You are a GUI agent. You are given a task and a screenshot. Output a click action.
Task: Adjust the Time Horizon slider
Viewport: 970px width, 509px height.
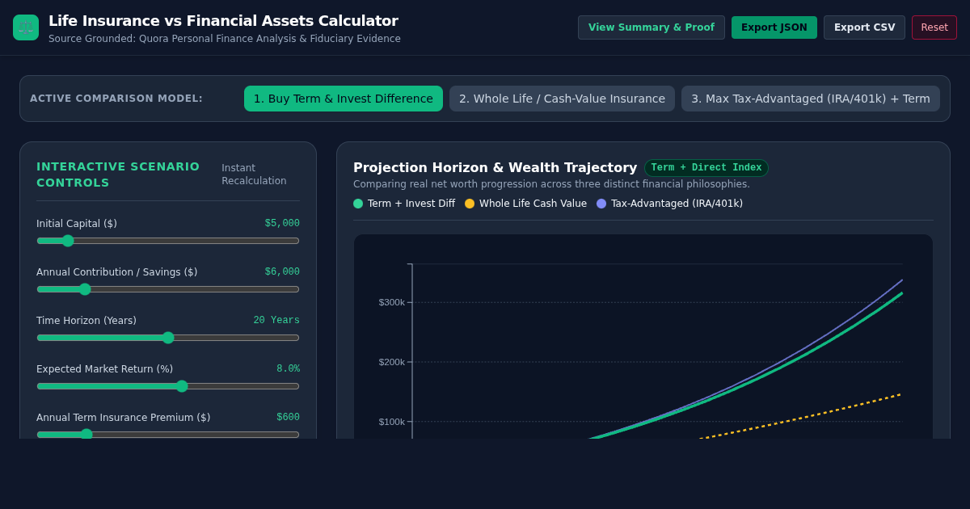click(168, 338)
